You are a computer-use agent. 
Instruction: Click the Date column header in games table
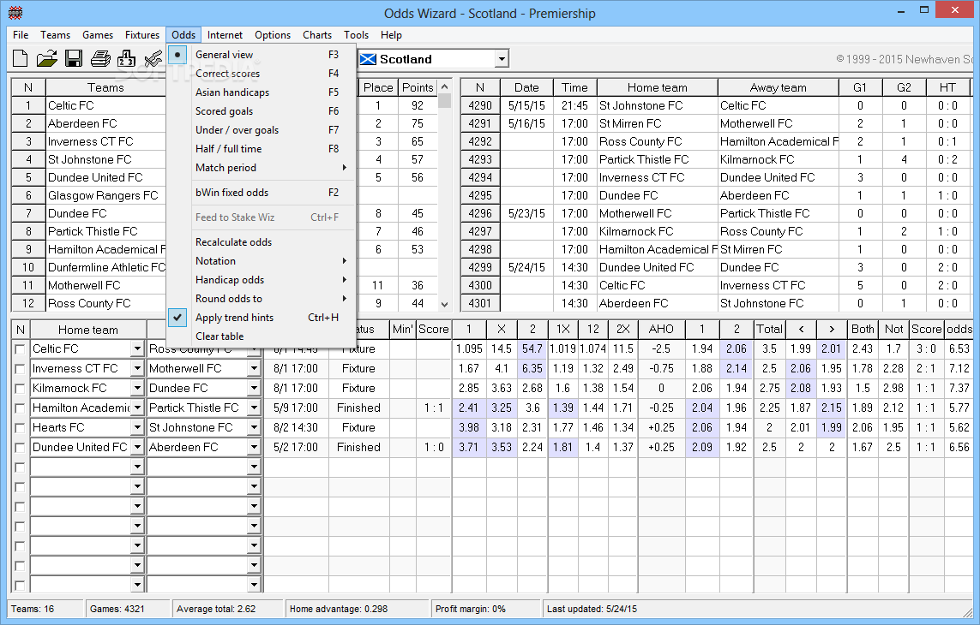527,87
